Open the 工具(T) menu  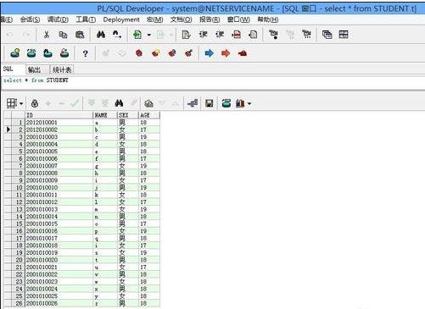coord(86,19)
